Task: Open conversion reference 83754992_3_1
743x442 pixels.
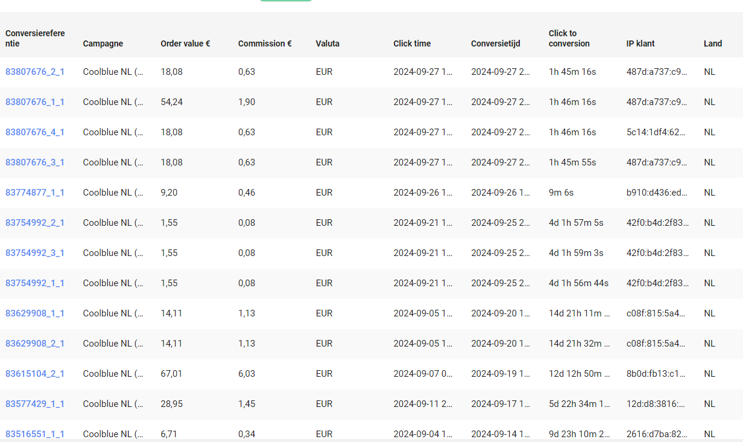Action: coord(35,253)
